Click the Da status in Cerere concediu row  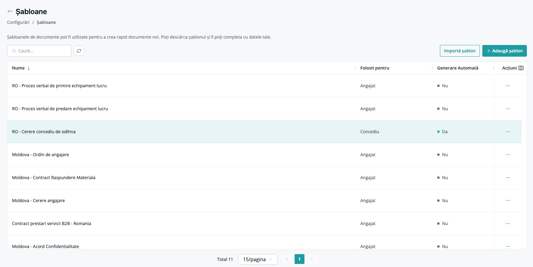(x=442, y=132)
